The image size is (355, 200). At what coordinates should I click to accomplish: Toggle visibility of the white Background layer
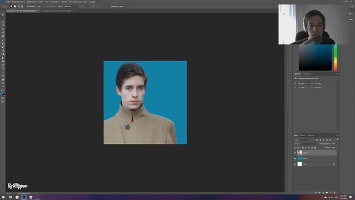(295, 164)
